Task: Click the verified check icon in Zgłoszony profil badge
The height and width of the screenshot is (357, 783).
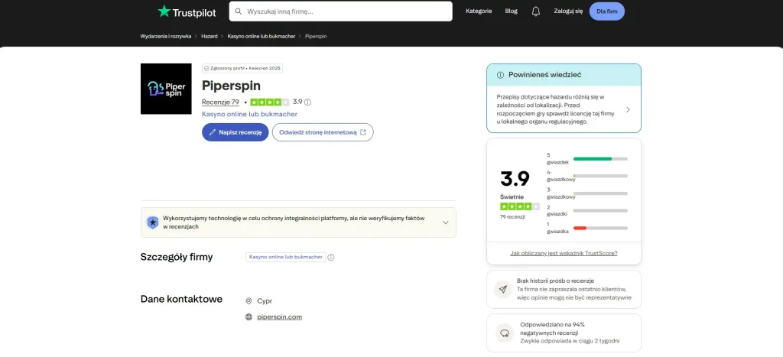Action: click(x=206, y=68)
